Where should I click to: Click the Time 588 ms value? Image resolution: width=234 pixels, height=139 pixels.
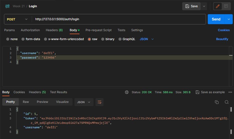(167, 92)
